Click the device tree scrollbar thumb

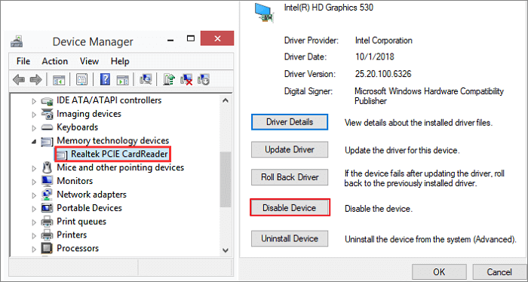(x=226, y=179)
